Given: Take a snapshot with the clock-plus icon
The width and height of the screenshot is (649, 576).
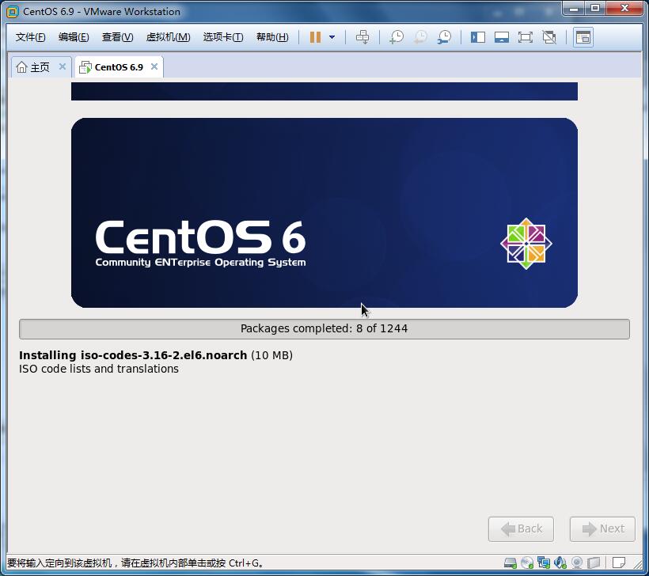Looking at the screenshot, I should coord(397,37).
